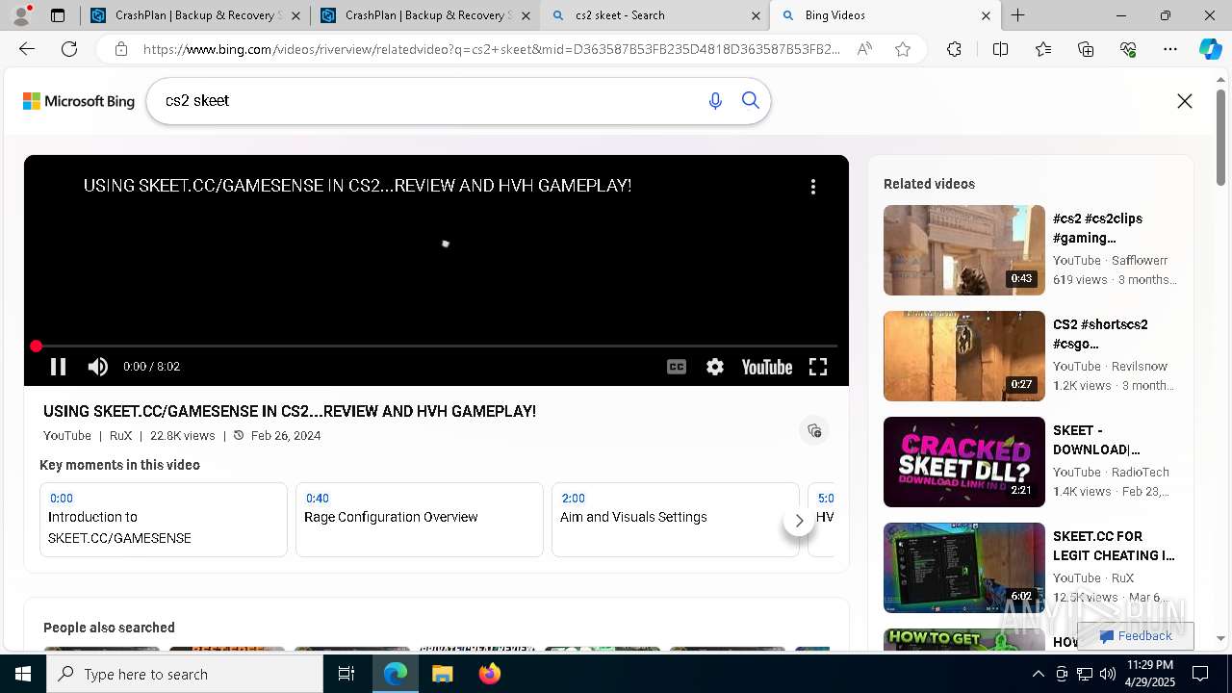Open Feedback button
The width and height of the screenshot is (1232, 693).
pyautogui.click(x=1136, y=636)
